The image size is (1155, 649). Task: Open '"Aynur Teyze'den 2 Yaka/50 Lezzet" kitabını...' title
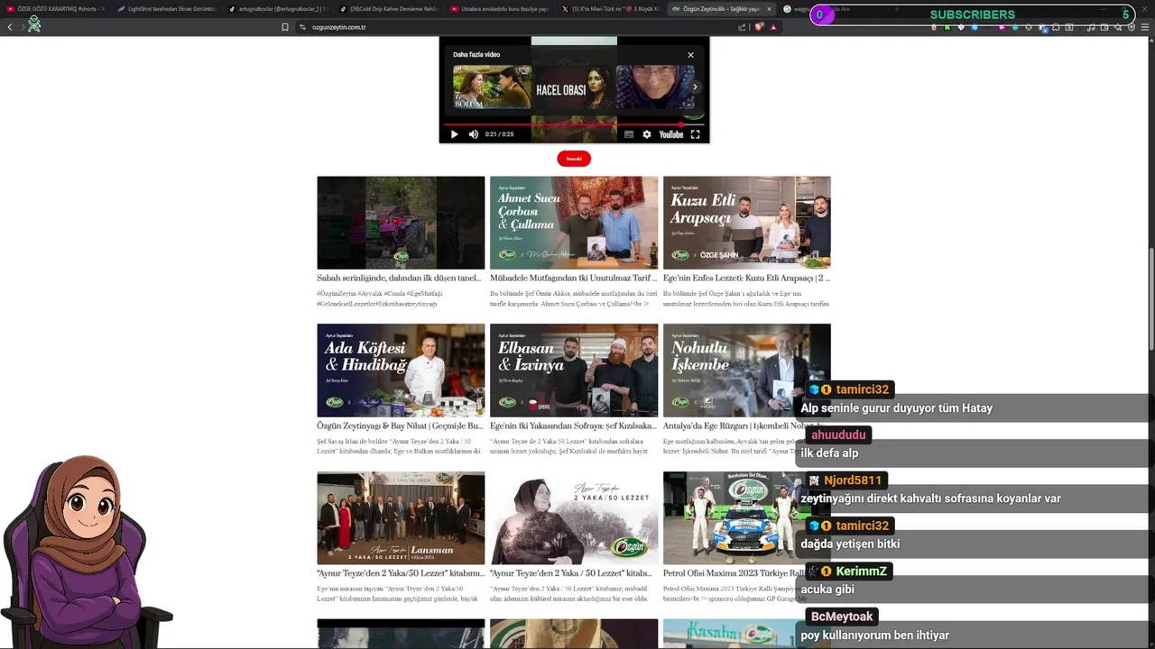pos(401,573)
